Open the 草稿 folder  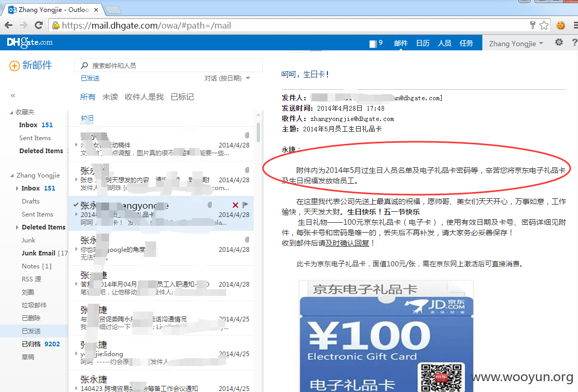coord(28,357)
